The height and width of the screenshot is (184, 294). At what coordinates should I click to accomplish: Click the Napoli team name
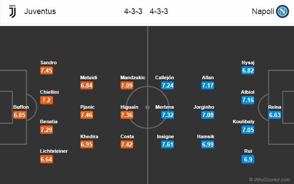263,11
